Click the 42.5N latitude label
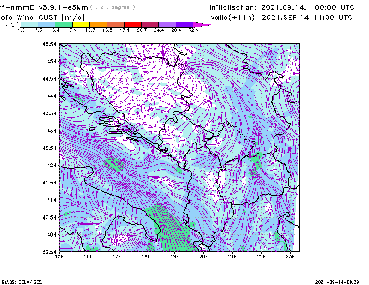 [49, 148]
